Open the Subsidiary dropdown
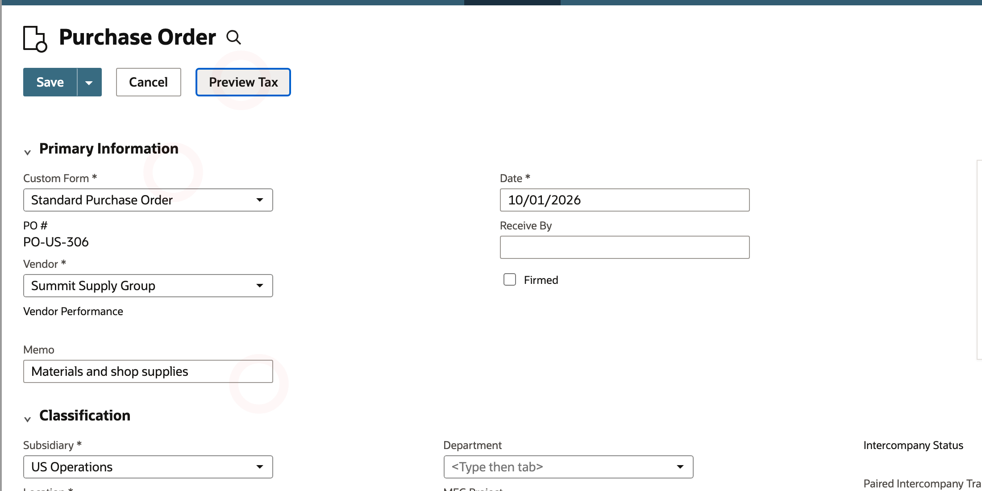The image size is (982, 491). (x=148, y=467)
